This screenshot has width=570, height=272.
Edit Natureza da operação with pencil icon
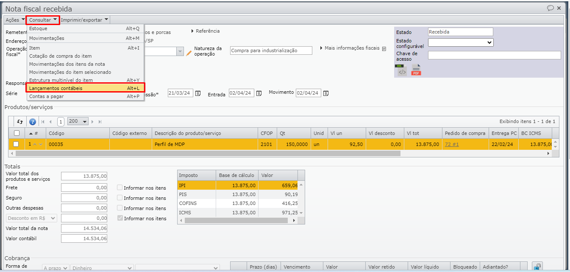[x=189, y=53]
